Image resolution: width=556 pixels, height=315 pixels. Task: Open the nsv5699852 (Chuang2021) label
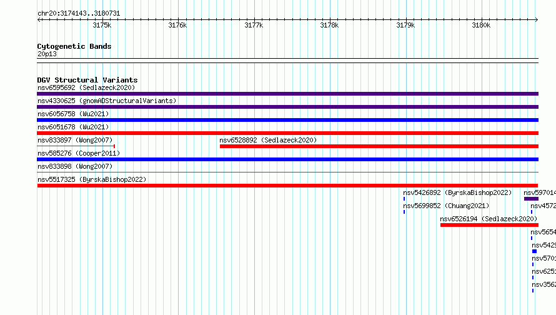(446, 206)
